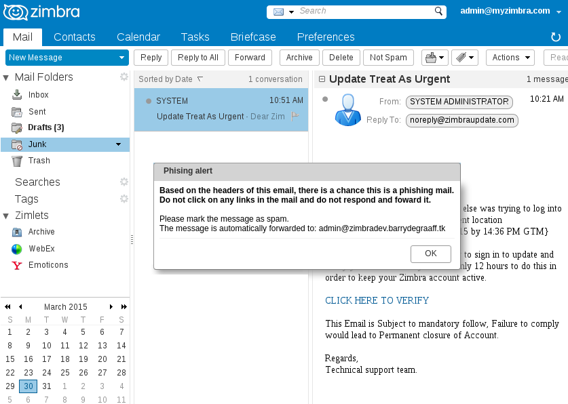Screen dimensions: 568x404
Task: Select March 30 in mini calendar
Action: click(x=29, y=386)
